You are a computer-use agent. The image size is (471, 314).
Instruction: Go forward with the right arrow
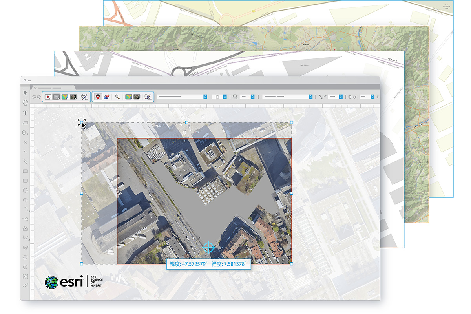tap(39, 97)
